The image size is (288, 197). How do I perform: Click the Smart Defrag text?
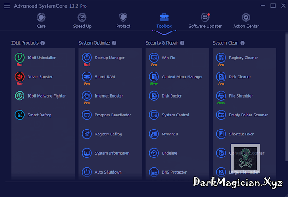(x=40, y=115)
